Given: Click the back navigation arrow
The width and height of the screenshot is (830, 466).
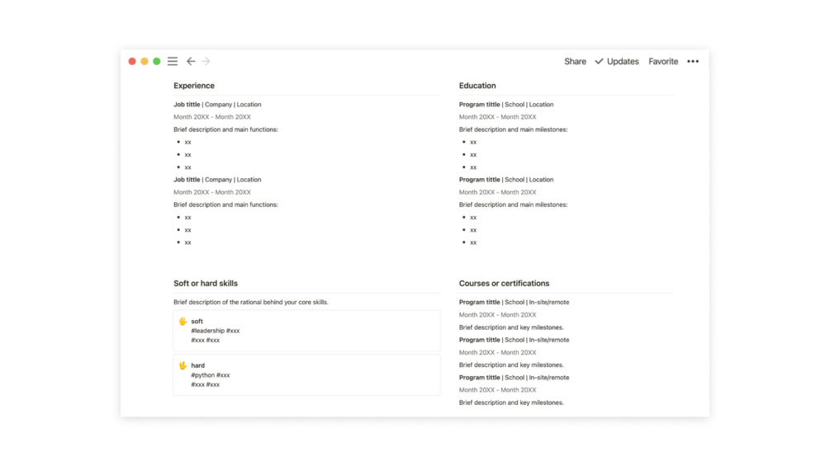Looking at the screenshot, I should (x=191, y=61).
